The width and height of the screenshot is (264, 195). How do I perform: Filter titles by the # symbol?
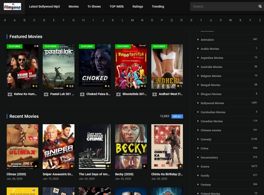5,20
